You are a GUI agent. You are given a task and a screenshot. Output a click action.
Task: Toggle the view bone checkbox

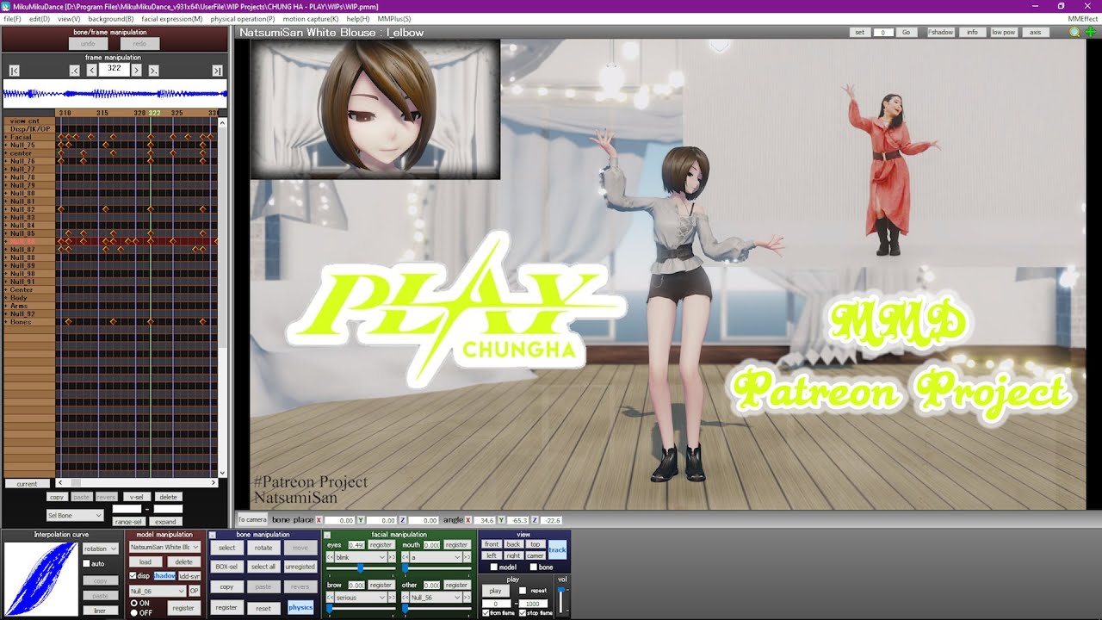click(x=533, y=567)
